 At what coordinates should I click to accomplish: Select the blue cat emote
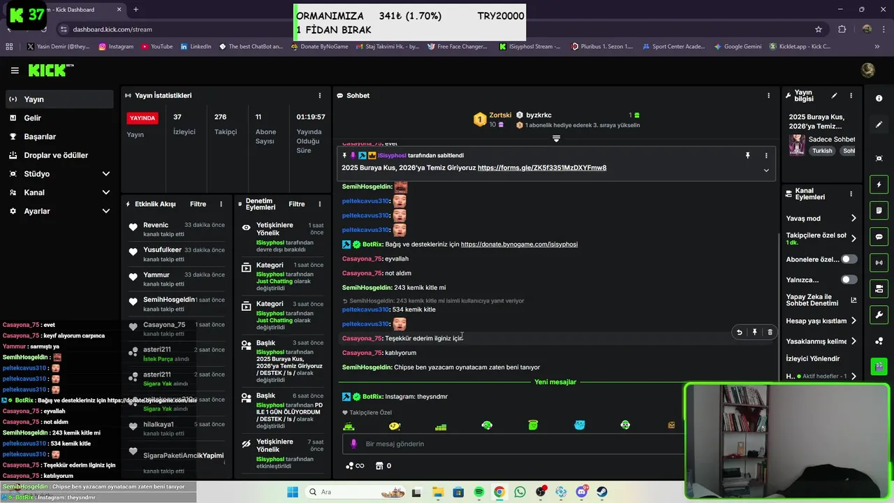579,425
